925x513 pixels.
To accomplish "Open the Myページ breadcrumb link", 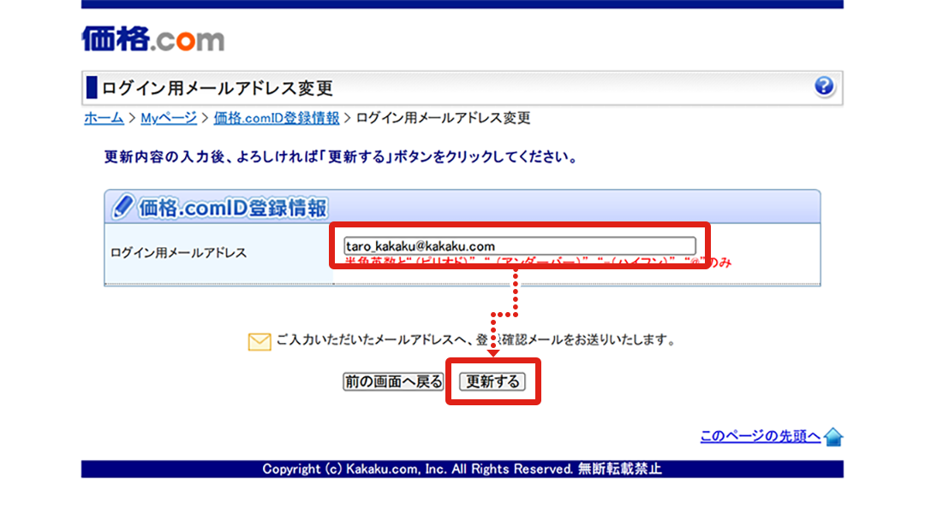I will [x=169, y=118].
